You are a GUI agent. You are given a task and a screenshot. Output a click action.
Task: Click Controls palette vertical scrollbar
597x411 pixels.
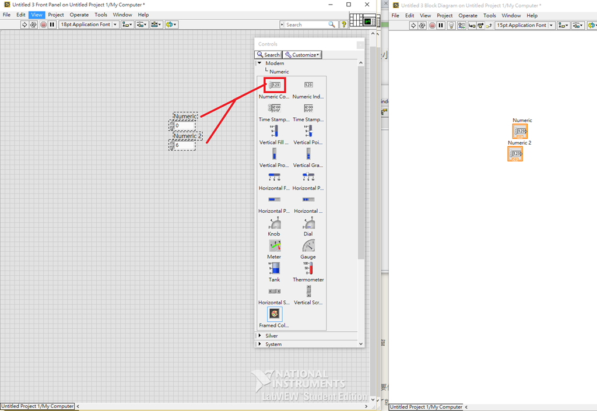pyautogui.click(x=360, y=163)
